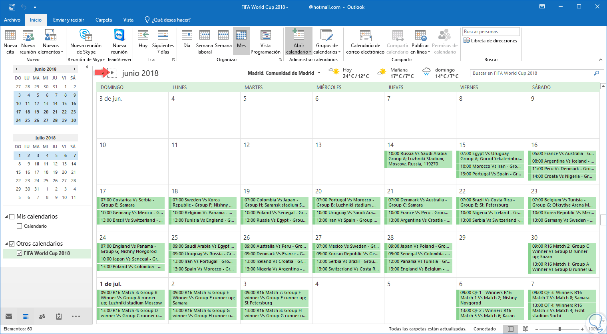607x334 pixels.
Task: Switch to Semana laboral view
Action: pyautogui.click(x=204, y=42)
